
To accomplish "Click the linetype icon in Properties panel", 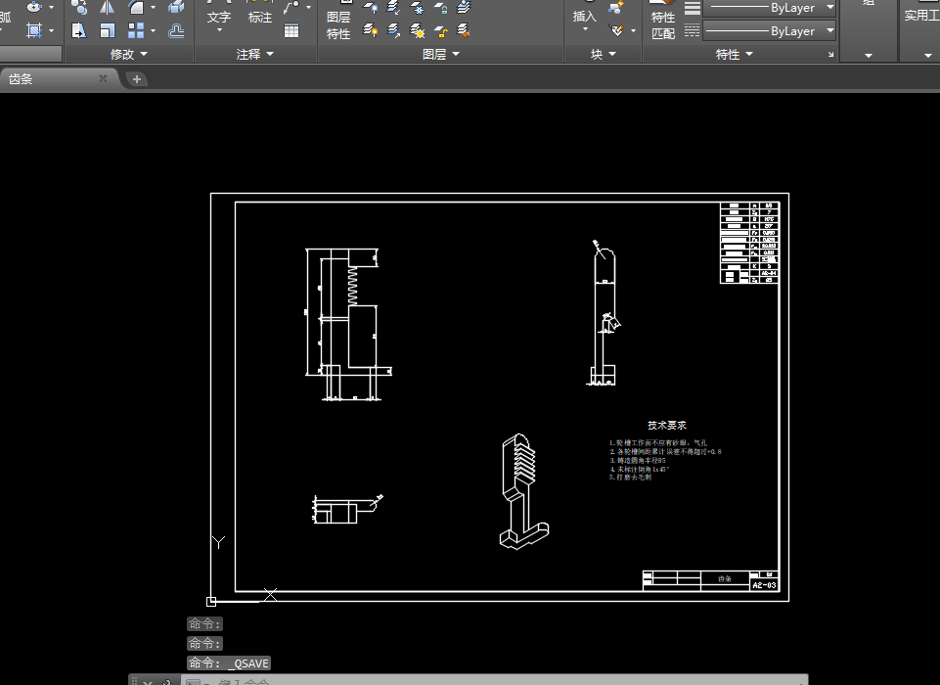I will 693,30.
